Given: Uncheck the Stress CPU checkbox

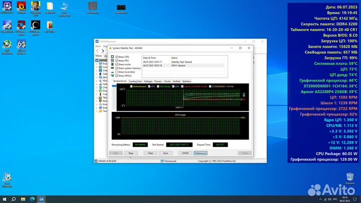Looking at the screenshot, I should (117, 57).
